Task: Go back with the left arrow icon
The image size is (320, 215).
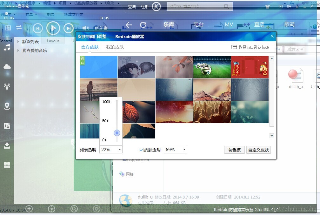Action: point(129,25)
